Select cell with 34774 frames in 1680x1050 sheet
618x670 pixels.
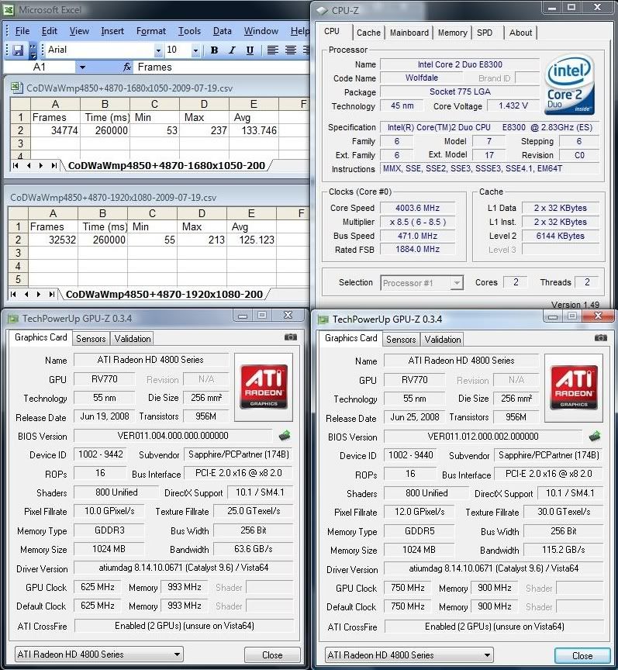pyautogui.click(x=55, y=130)
